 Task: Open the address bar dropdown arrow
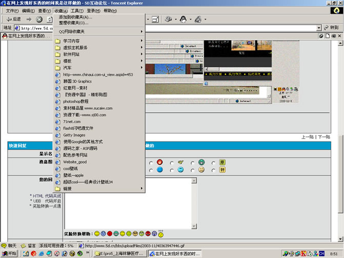click(319, 28)
